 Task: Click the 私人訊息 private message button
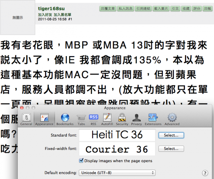click(x=126, y=9)
